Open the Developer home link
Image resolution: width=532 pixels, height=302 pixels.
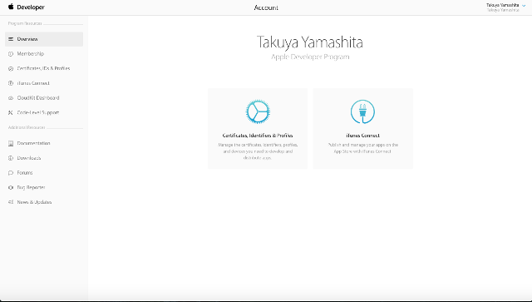pyautogui.click(x=31, y=7)
